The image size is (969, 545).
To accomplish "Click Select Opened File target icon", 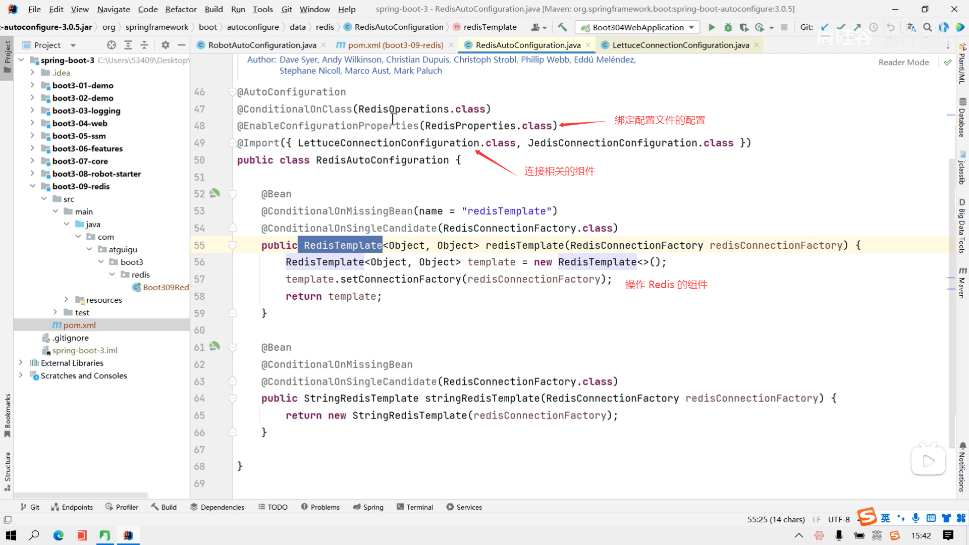I will pos(112,45).
